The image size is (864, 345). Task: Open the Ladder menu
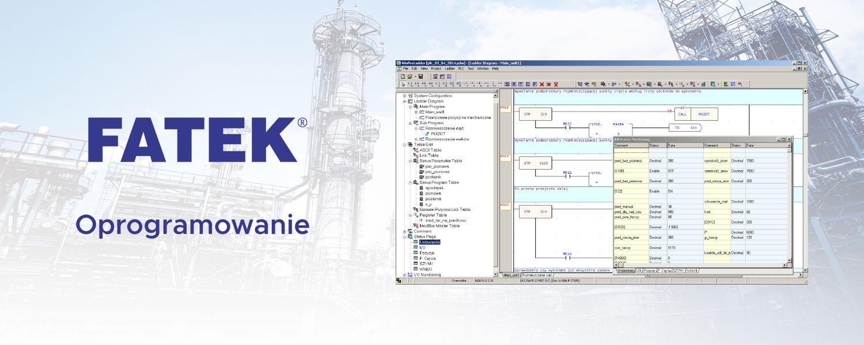coord(450,68)
